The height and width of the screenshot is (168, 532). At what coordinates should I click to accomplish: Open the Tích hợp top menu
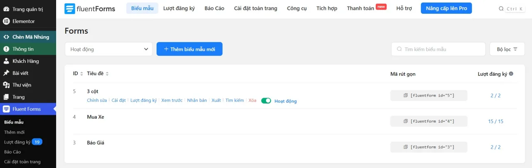(327, 8)
